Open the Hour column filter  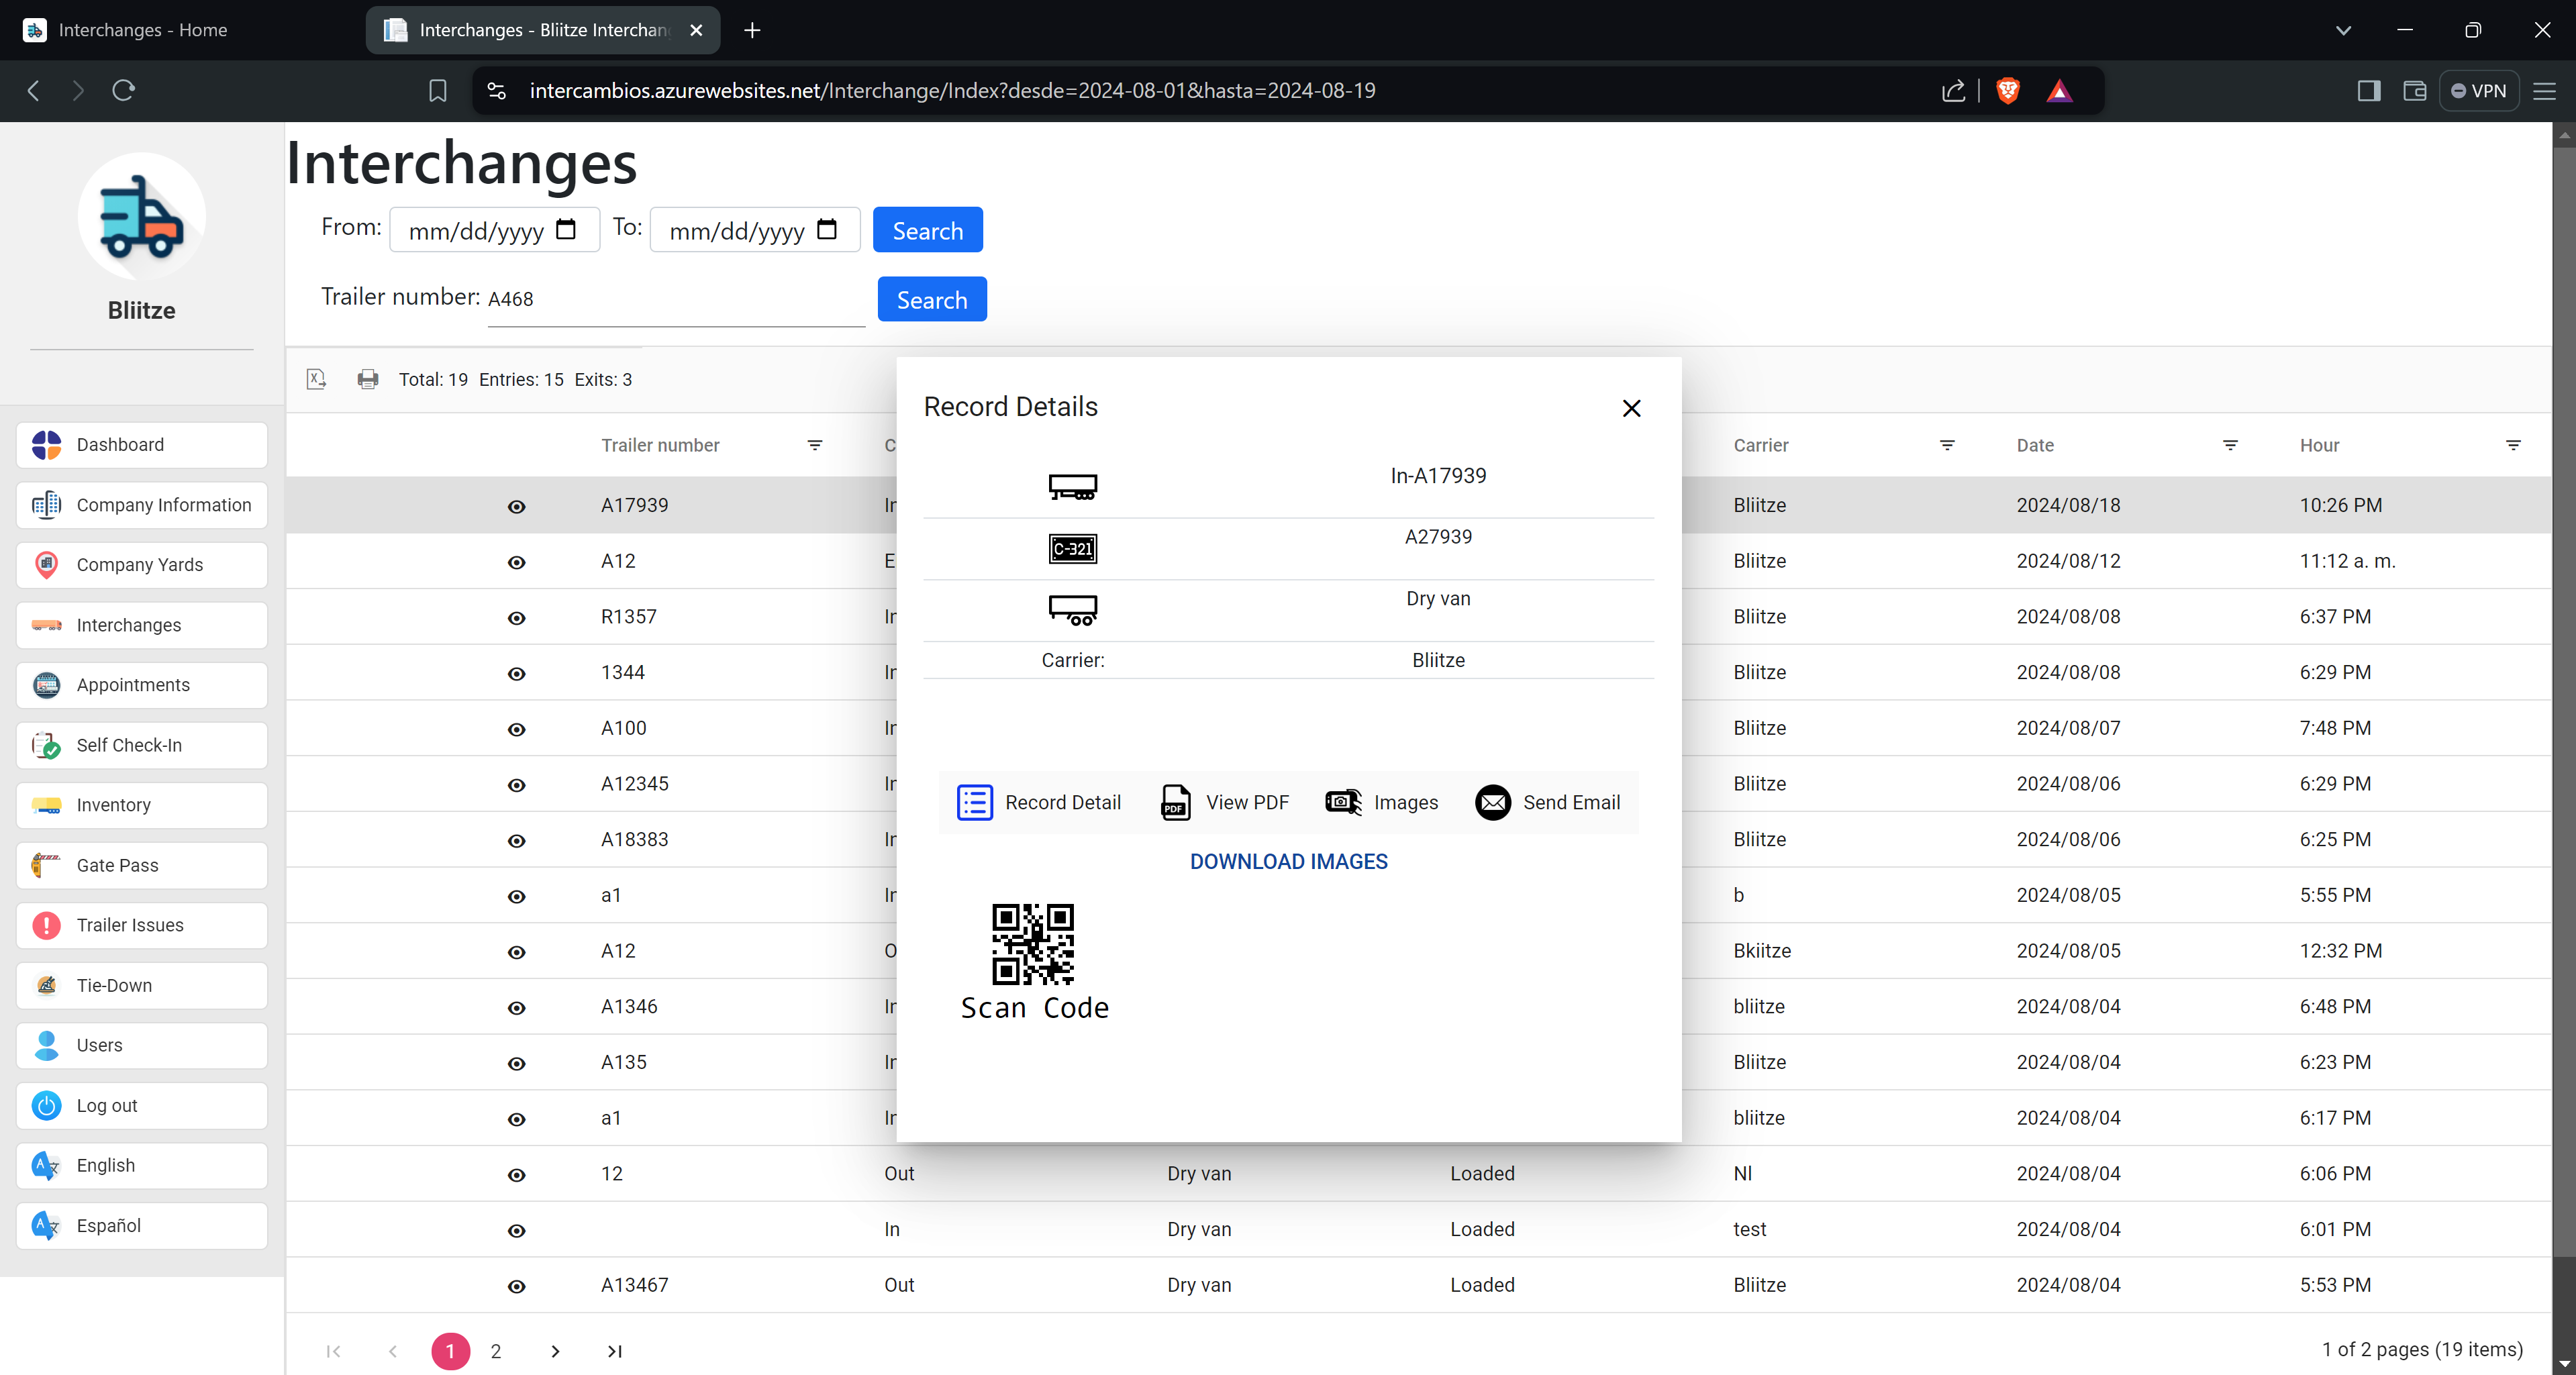click(x=2514, y=445)
